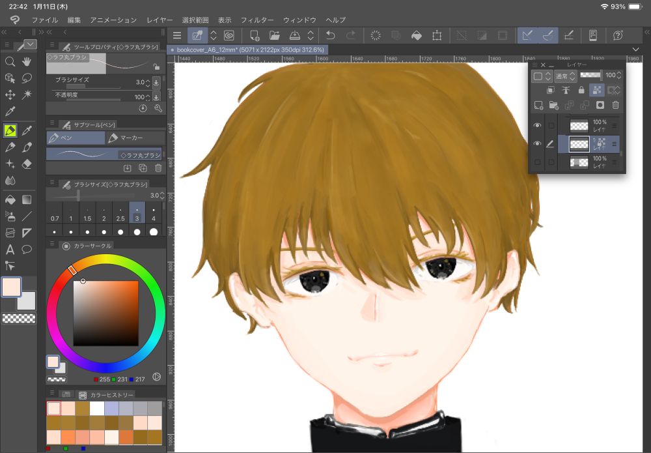Screen dimensions: 651x453
Task: Select the Straight line figure tool
Action: [27, 216]
